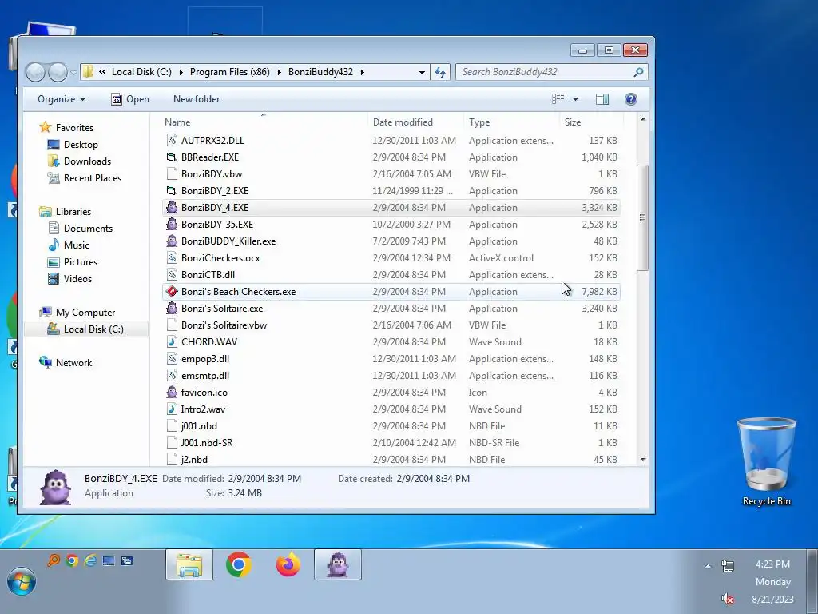Click the BonziCTB.dll file icon
Screen dimensions: 818x614
click(x=172, y=275)
